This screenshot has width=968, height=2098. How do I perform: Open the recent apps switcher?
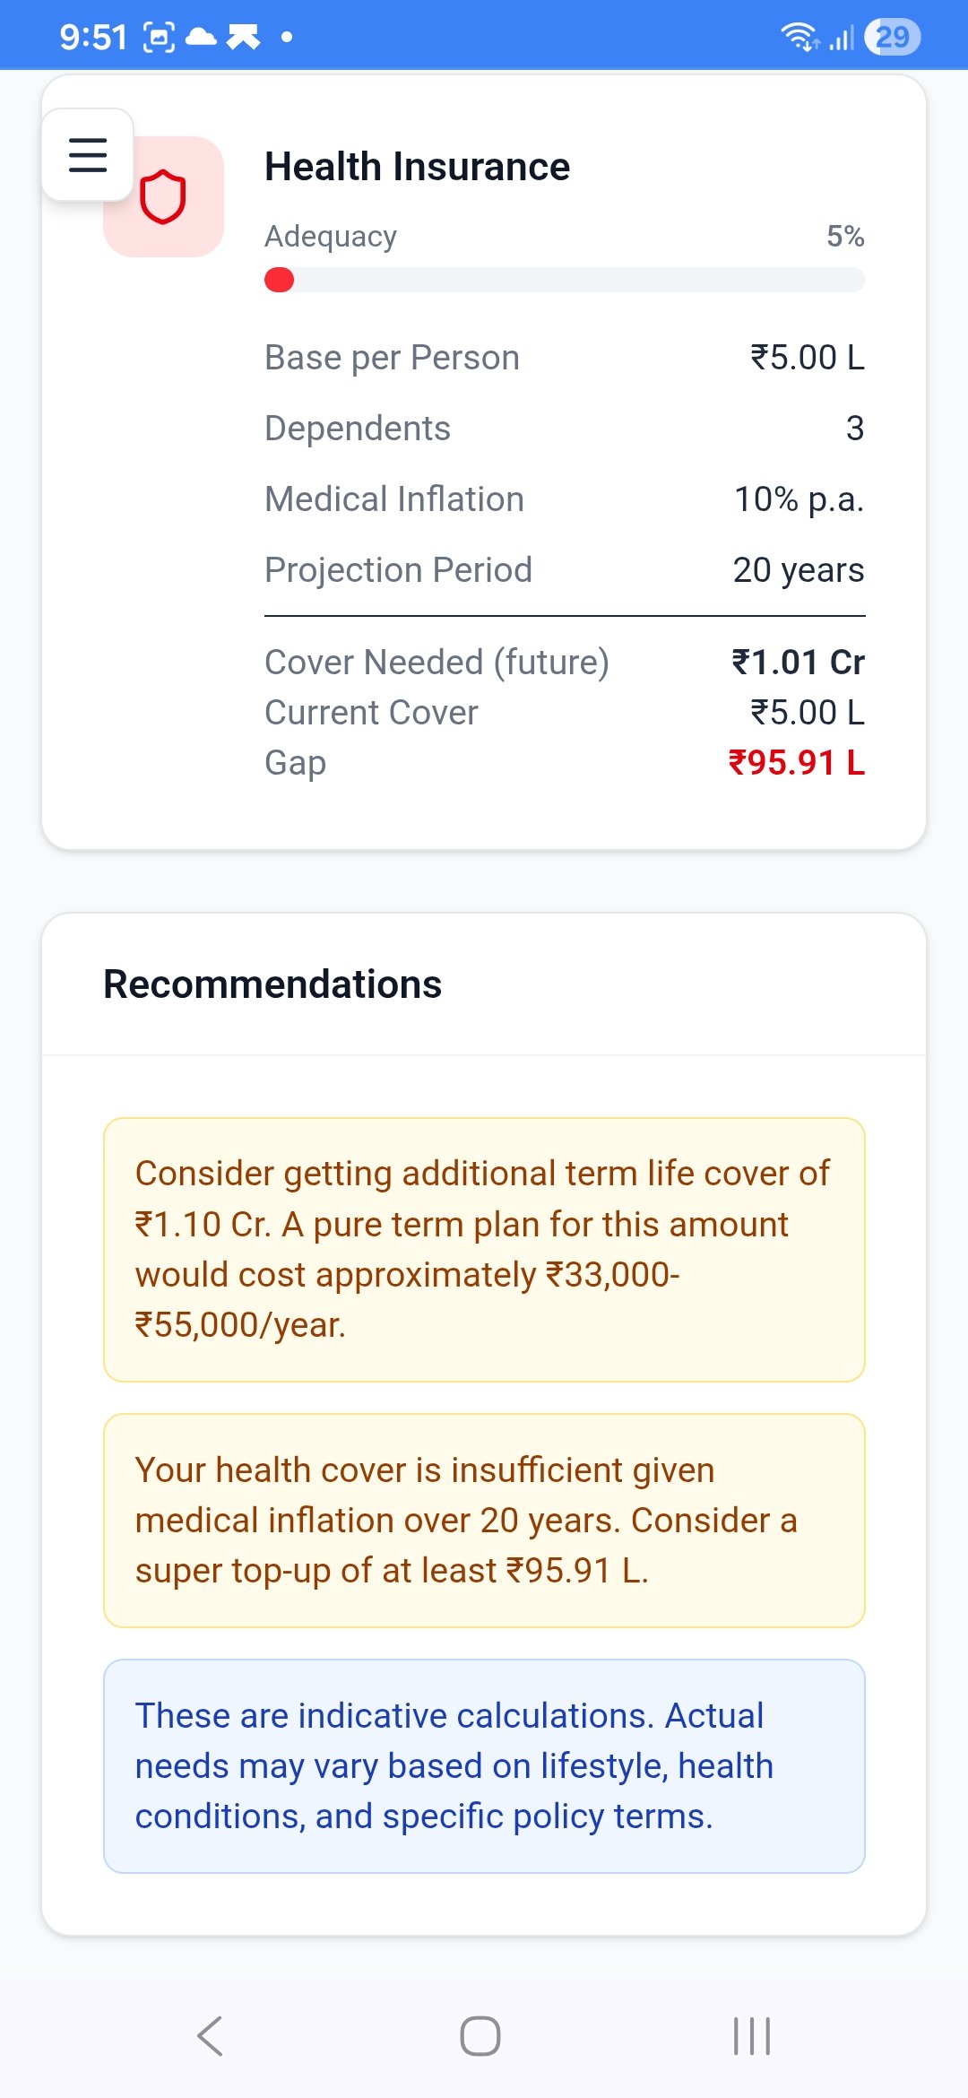[x=751, y=2035]
